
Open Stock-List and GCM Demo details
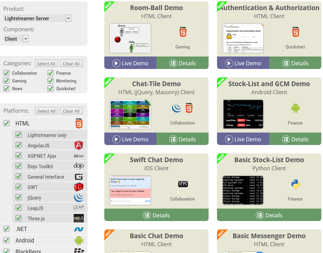(x=295, y=139)
